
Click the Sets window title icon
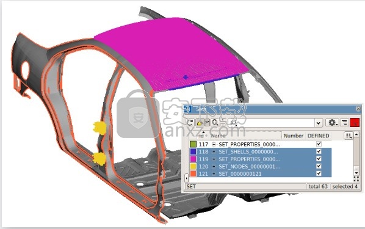pyautogui.click(x=187, y=109)
